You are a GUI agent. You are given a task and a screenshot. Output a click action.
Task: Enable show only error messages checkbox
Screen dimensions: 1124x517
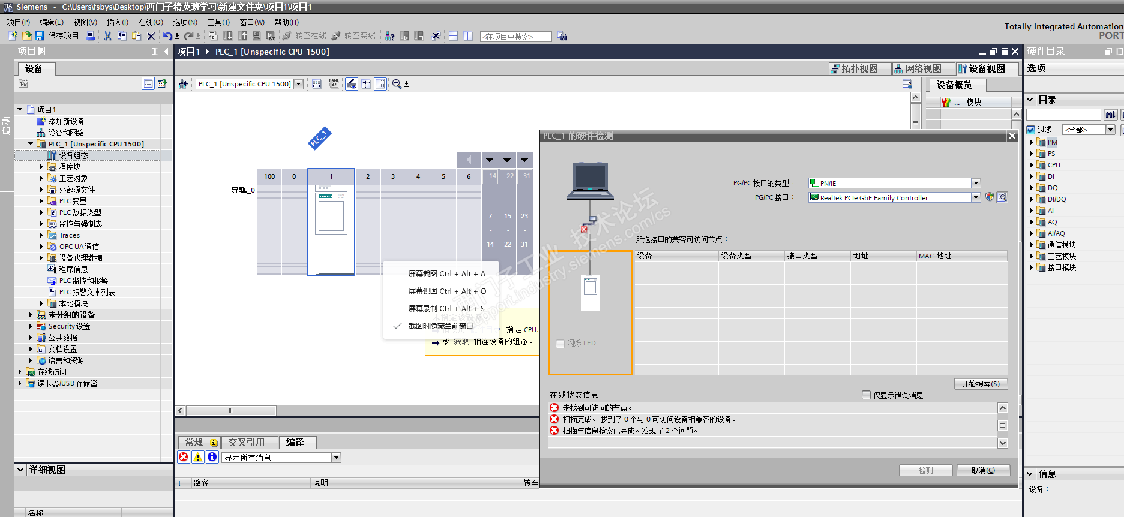click(866, 395)
